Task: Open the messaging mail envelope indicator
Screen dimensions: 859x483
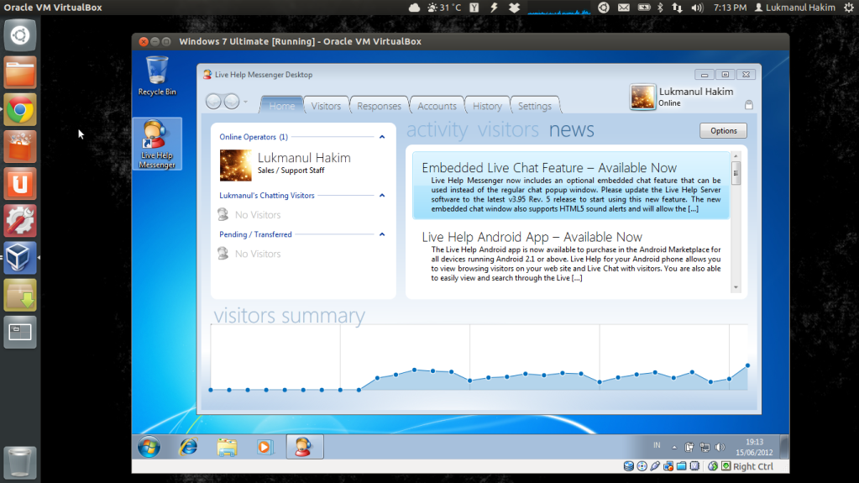Action: [623, 8]
